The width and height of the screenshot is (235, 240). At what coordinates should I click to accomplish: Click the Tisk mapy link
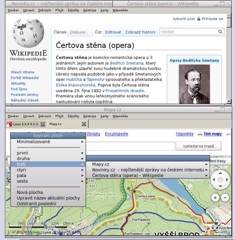click(x=213, y=134)
